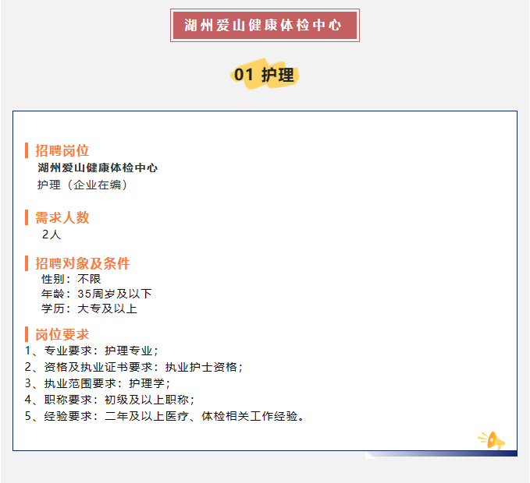Image resolution: width=530 pixels, height=483 pixels.
Task: Click the red banner 湖州爱山健康体检中心
Action: tap(265, 25)
